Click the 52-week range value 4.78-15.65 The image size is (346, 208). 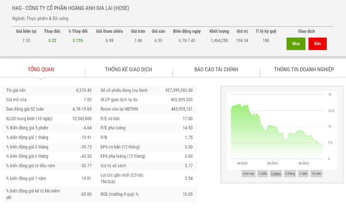pyautogui.click(x=82, y=109)
